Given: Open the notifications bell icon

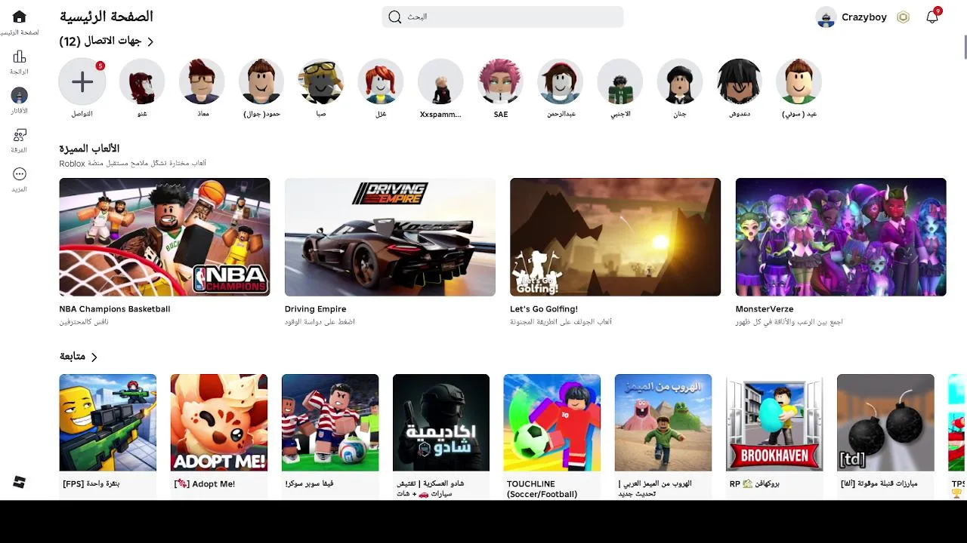Looking at the screenshot, I should [x=932, y=17].
